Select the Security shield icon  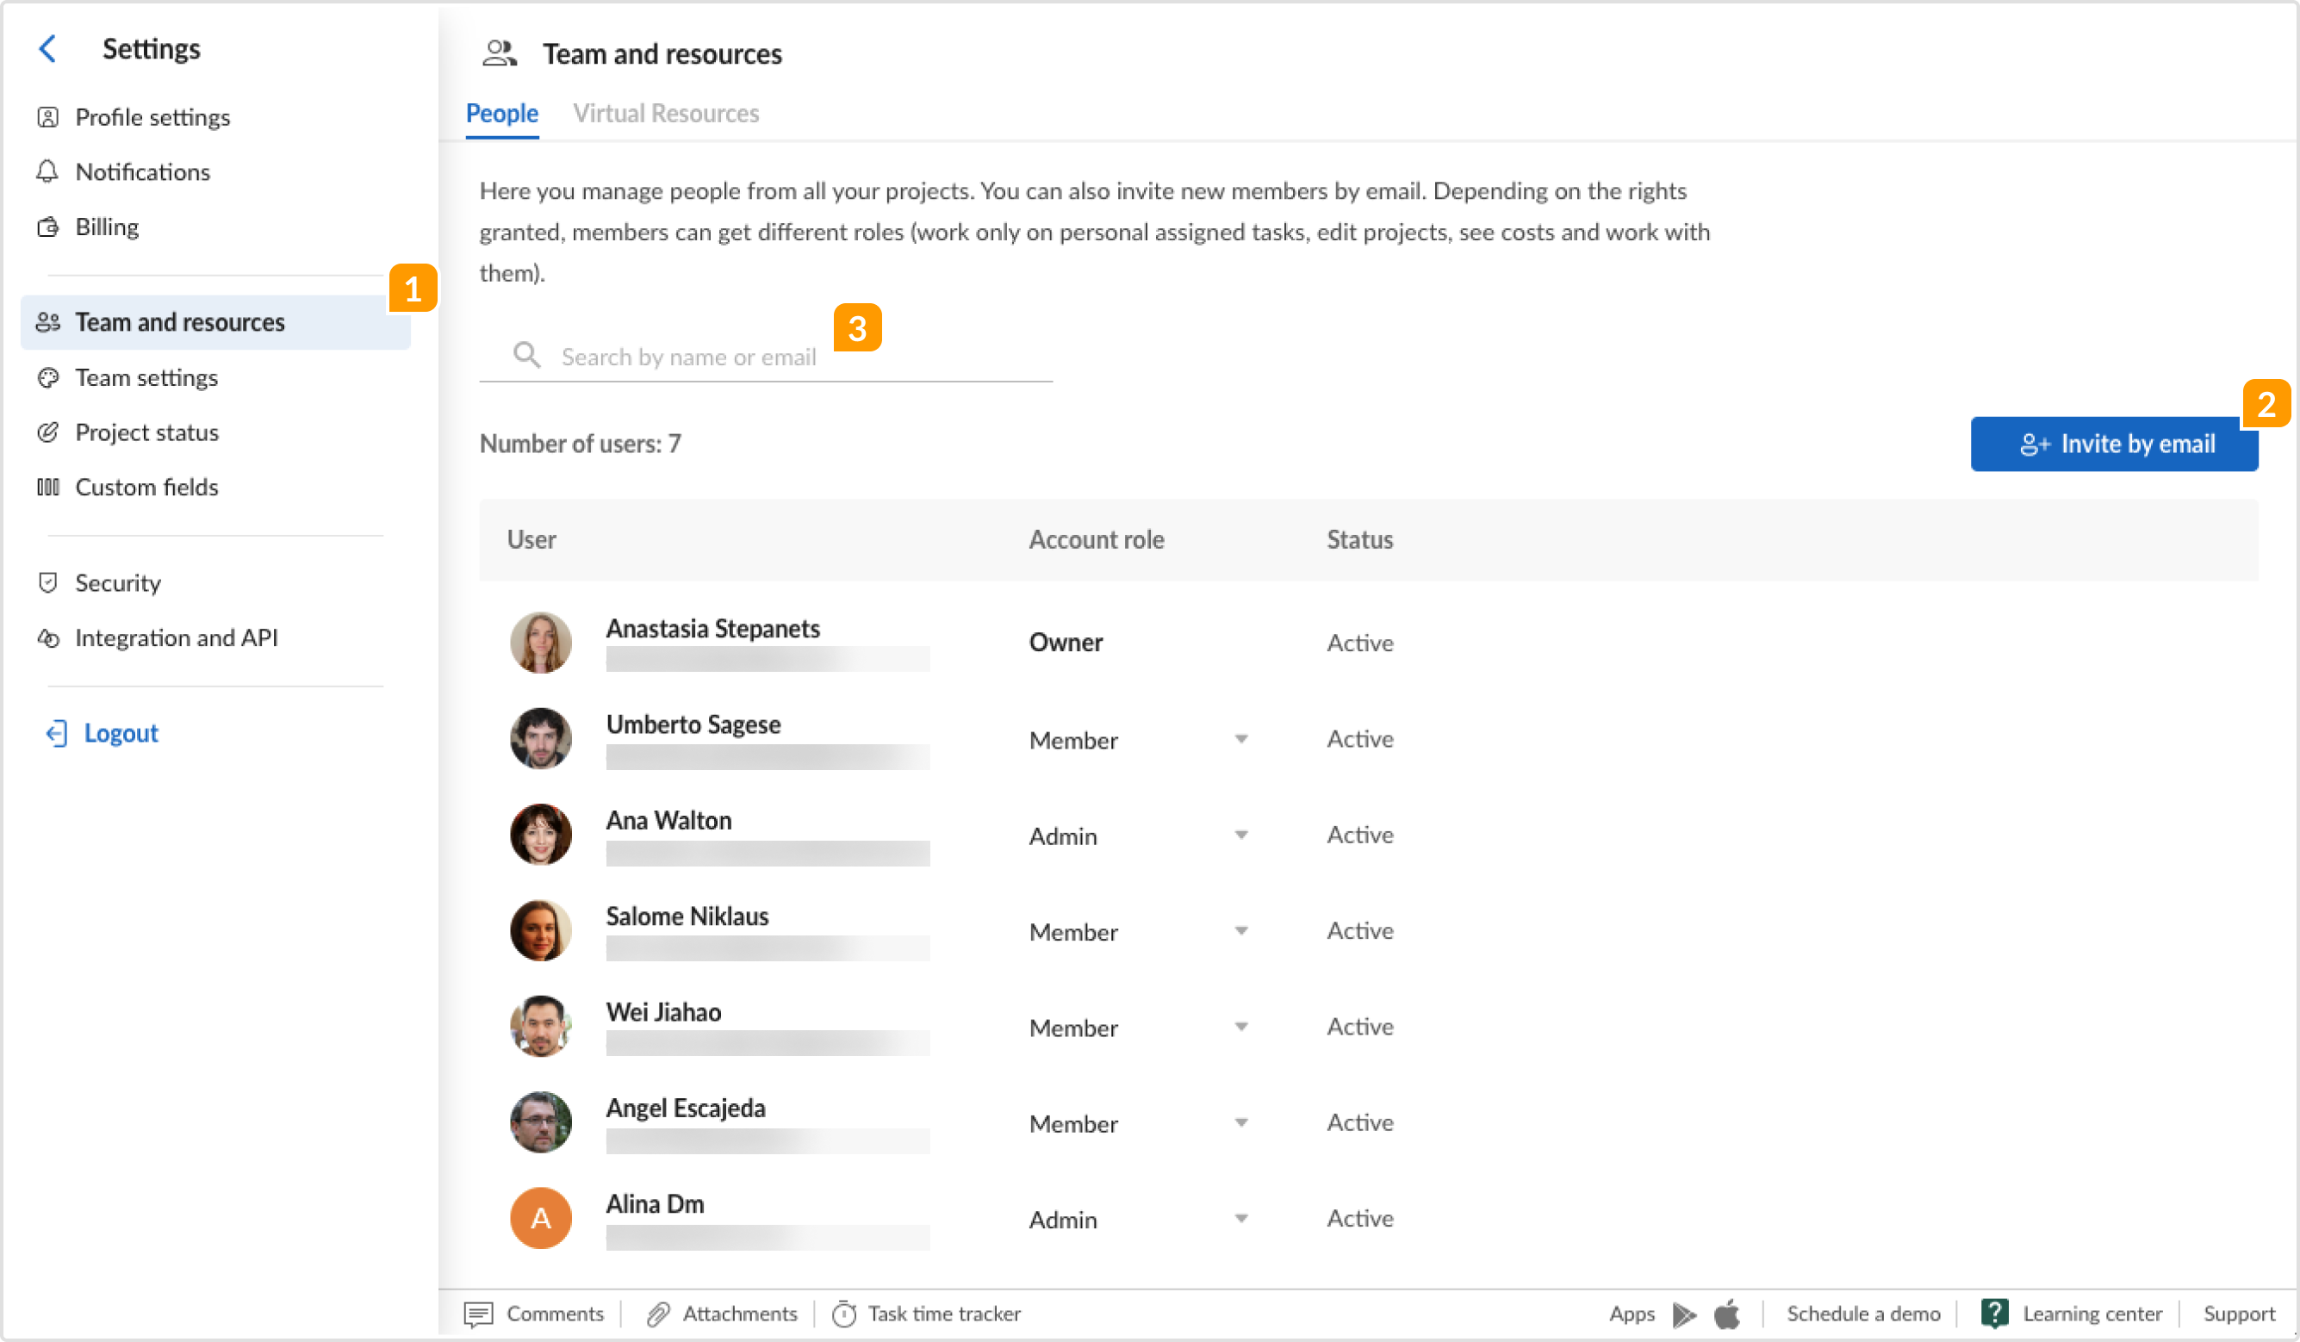point(48,582)
